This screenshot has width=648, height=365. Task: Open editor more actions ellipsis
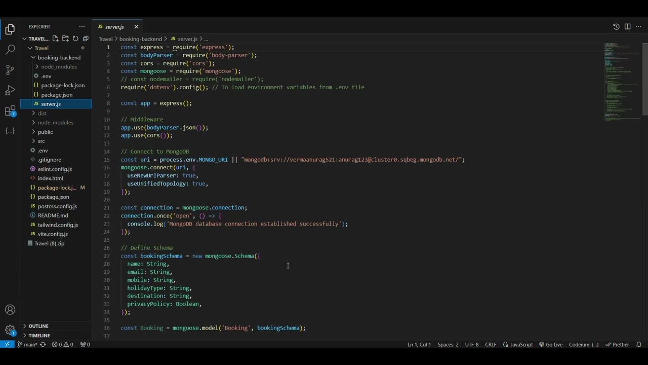click(x=638, y=26)
